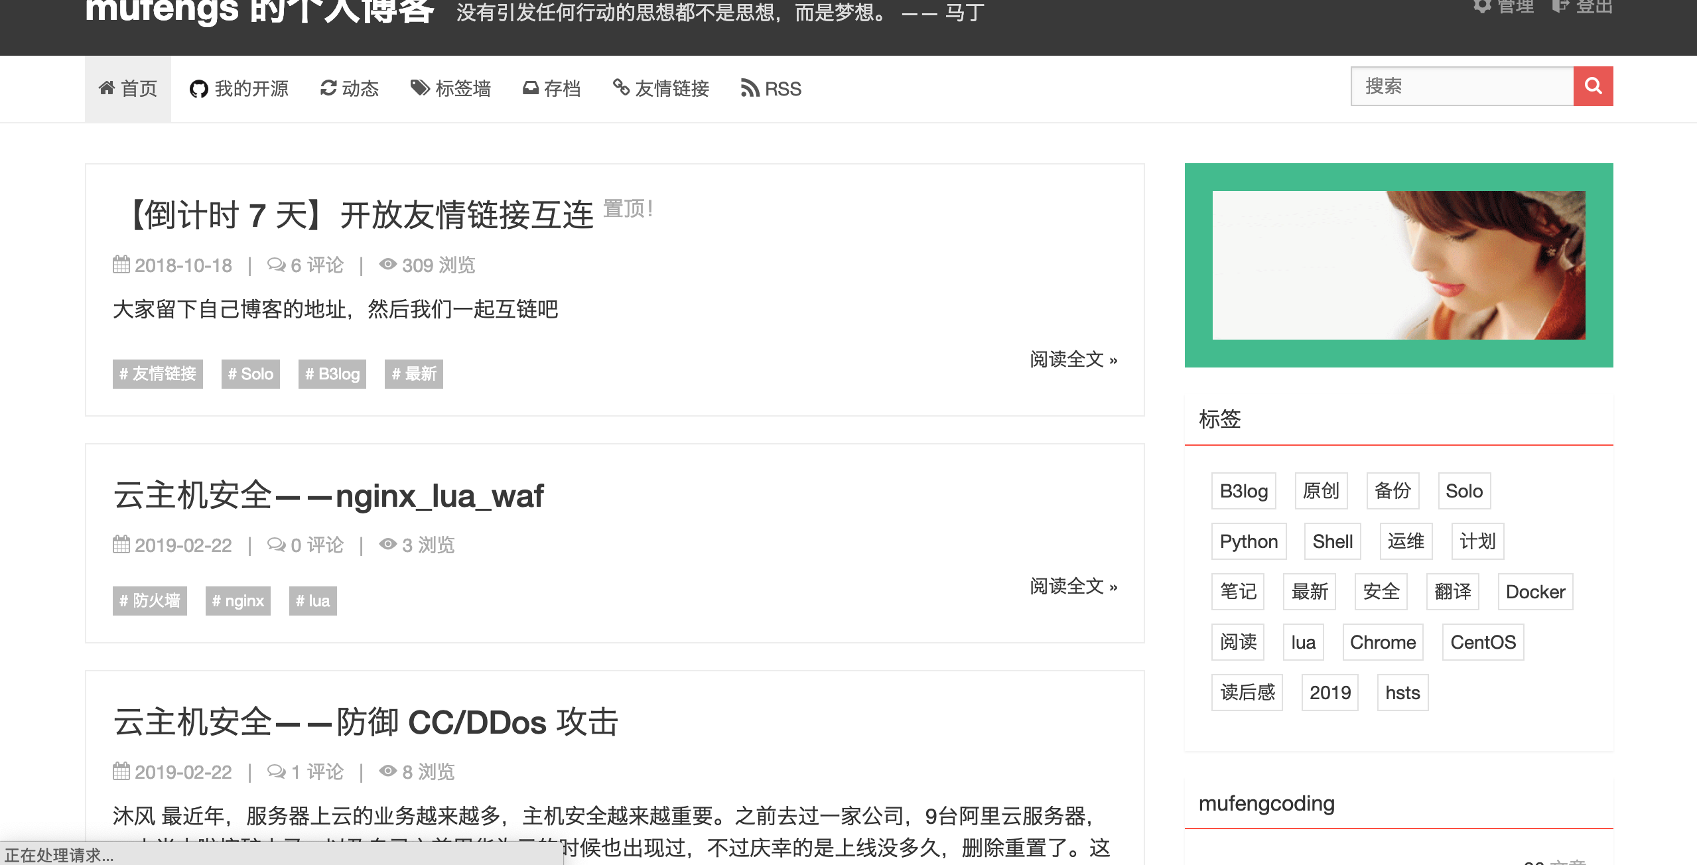Select the # 防火墙 tag on post
Screen dimensions: 1697x865
150,601
